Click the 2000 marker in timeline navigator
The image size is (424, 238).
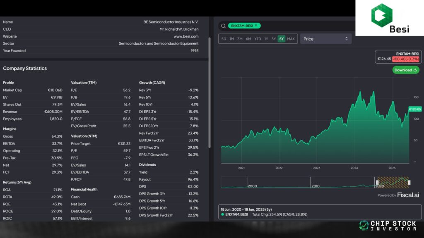(252, 186)
